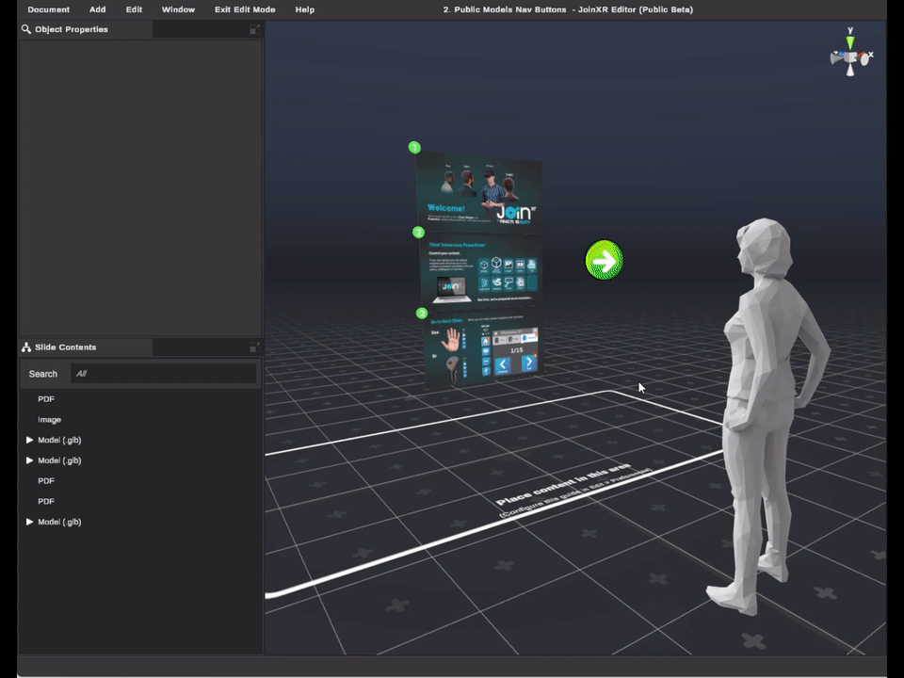Click Exit Edit Mode in menu bar

pos(245,9)
